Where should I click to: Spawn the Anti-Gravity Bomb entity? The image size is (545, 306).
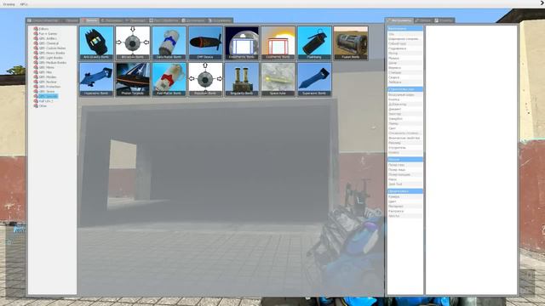click(x=96, y=42)
